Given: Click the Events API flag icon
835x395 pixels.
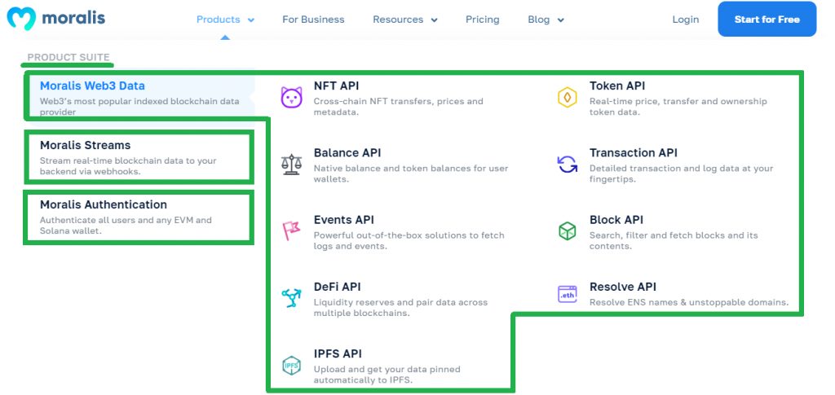Looking at the screenshot, I should click(x=291, y=230).
